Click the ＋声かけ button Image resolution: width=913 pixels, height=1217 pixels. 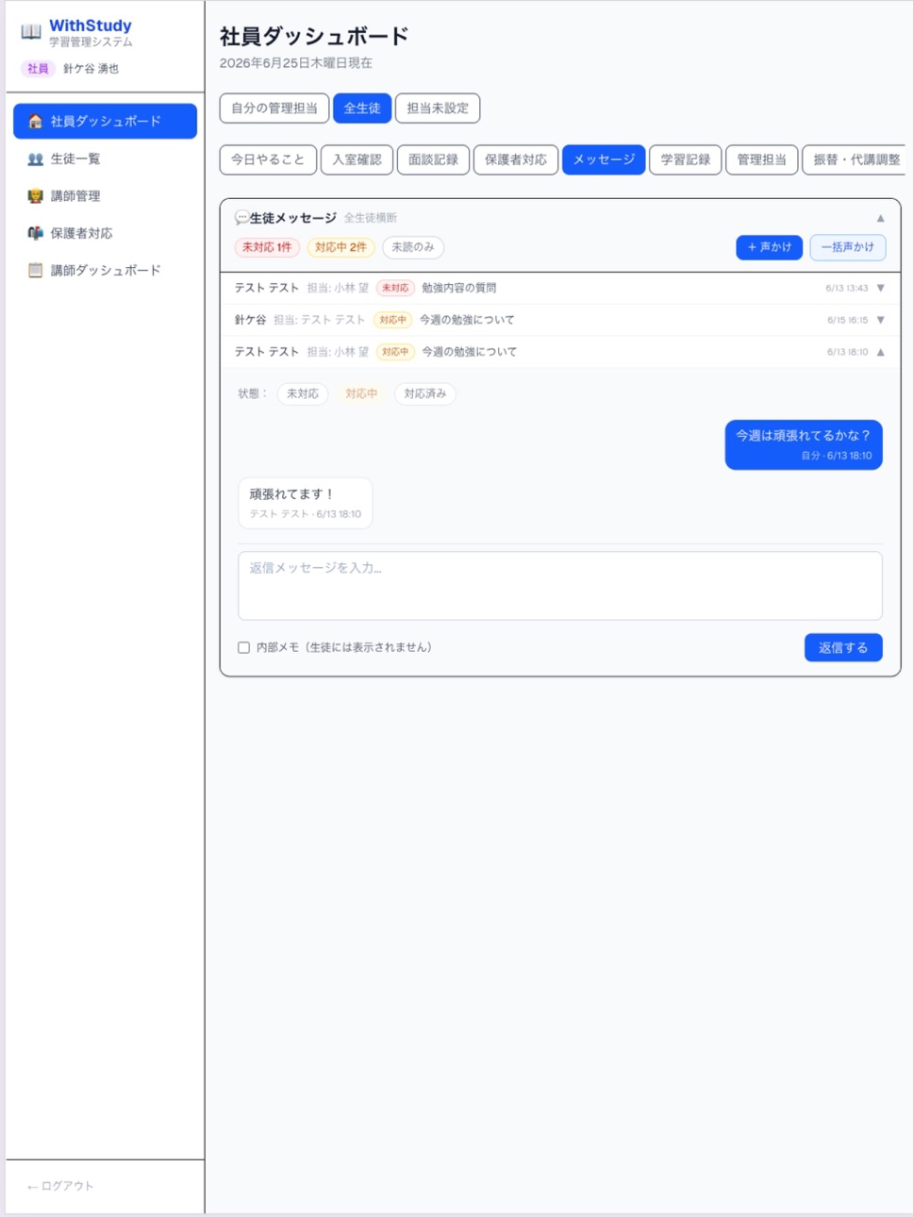coord(770,247)
